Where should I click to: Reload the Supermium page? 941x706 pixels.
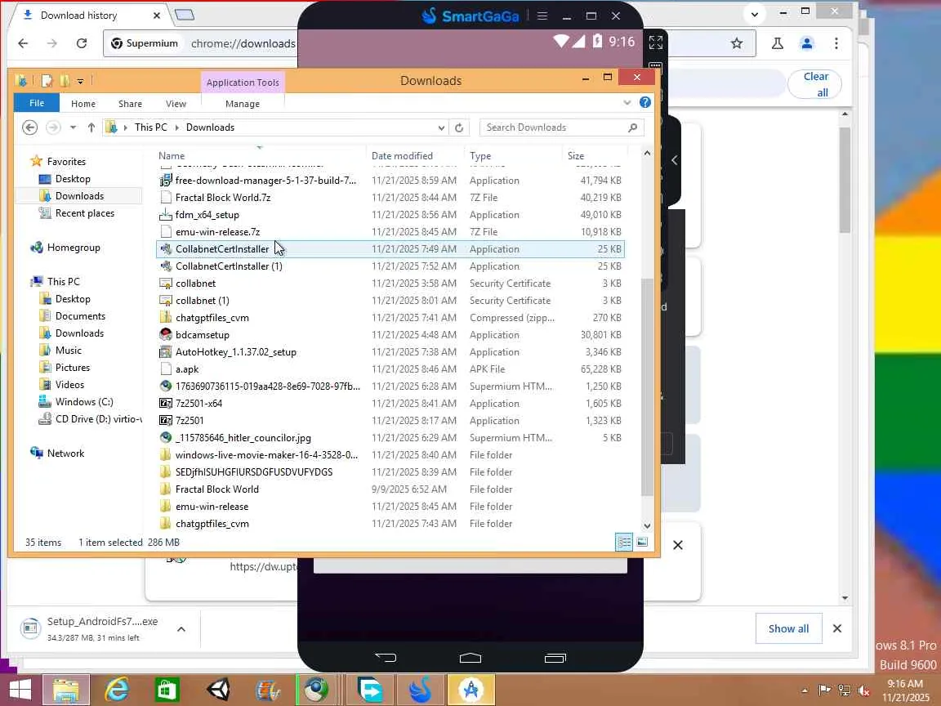pyautogui.click(x=82, y=43)
